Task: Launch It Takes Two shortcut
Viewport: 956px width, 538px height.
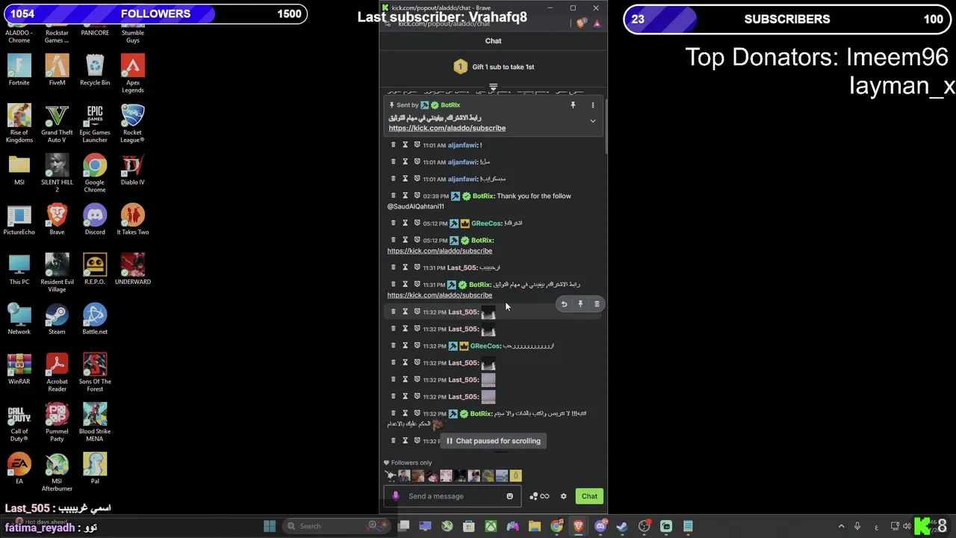Action: [x=132, y=220]
